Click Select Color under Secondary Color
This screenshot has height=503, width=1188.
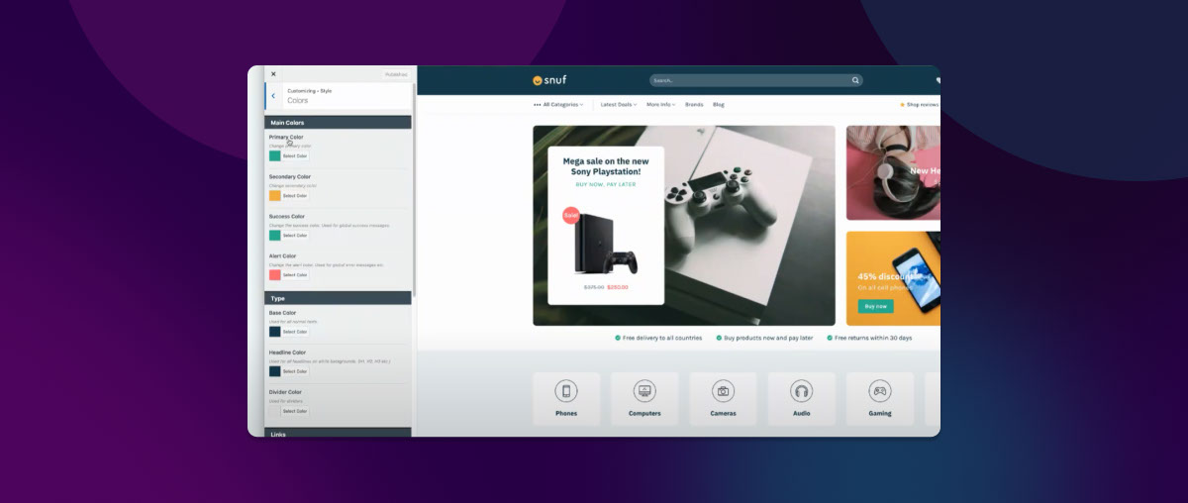[295, 195]
